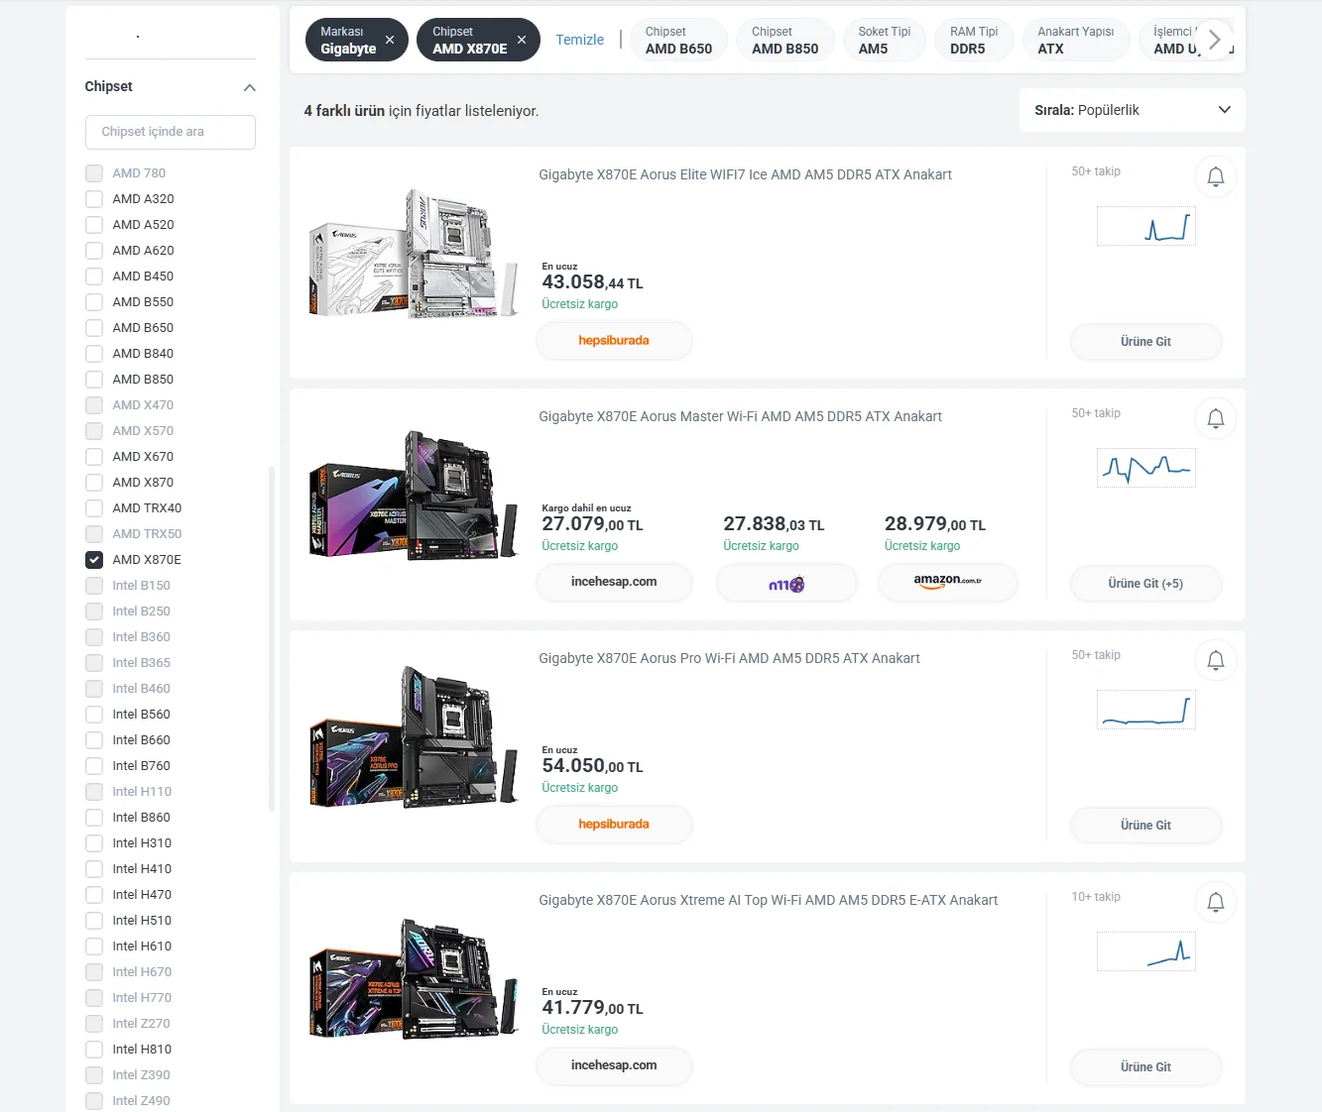This screenshot has height=1112, width=1322.
Task: Click the 27.838,03 TL price for Aorus Master
Action: coord(774,524)
